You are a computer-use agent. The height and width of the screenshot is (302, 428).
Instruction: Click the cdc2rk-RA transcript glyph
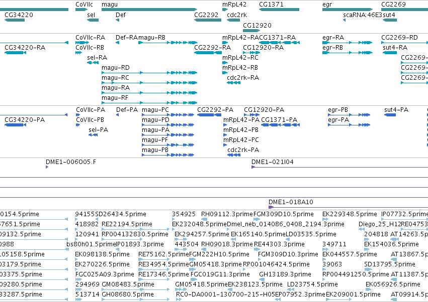click(233, 83)
